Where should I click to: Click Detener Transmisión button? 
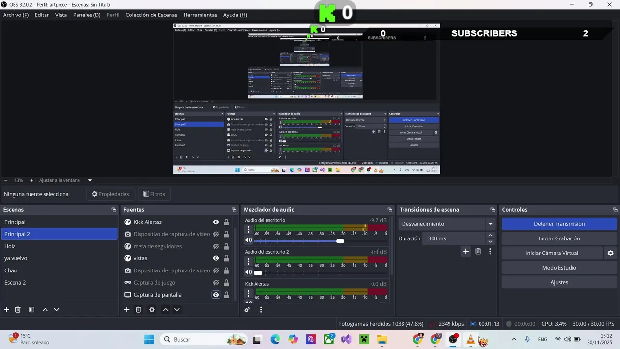pos(559,224)
